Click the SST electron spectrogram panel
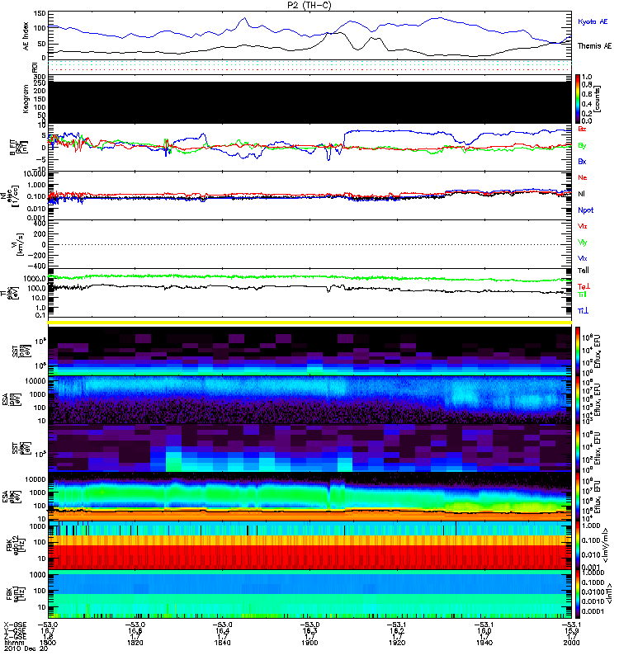The width and height of the screenshot is (619, 660). point(310,448)
